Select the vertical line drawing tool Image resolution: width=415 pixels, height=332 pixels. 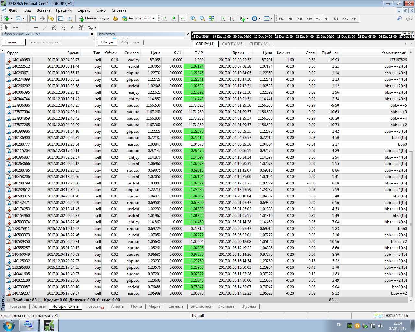coord(27,28)
